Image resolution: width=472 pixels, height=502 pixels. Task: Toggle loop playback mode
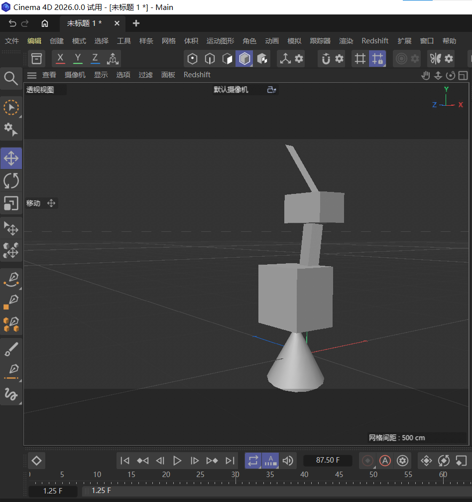pyautogui.click(x=253, y=461)
